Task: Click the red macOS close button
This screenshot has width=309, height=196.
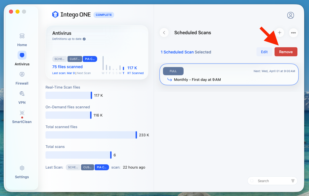Action: pos(11,12)
